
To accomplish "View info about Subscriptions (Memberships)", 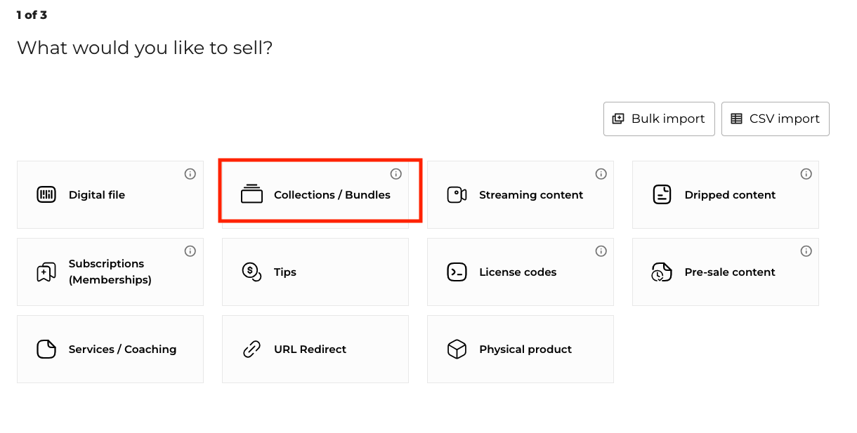I will click(x=190, y=251).
